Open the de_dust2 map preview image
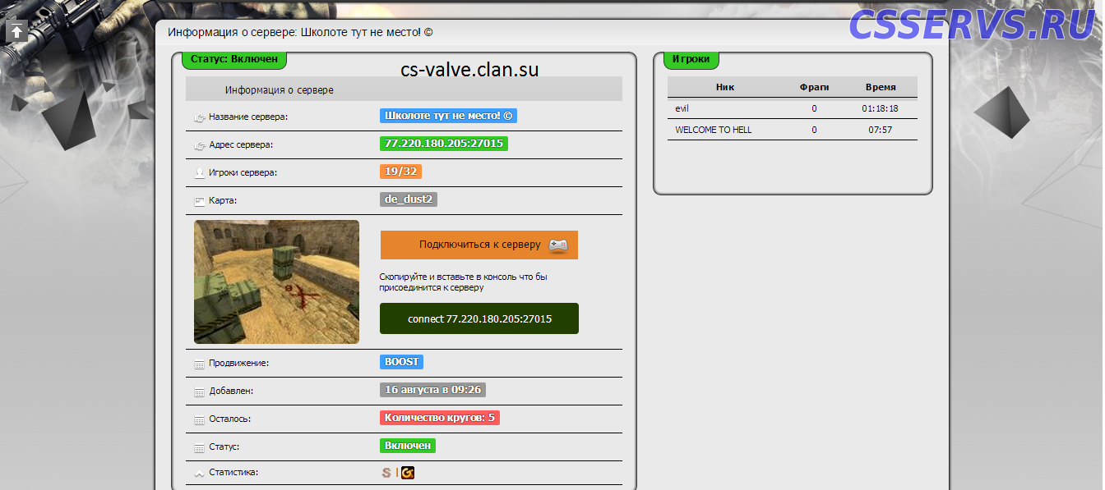1105x490 pixels. tap(276, 282)
